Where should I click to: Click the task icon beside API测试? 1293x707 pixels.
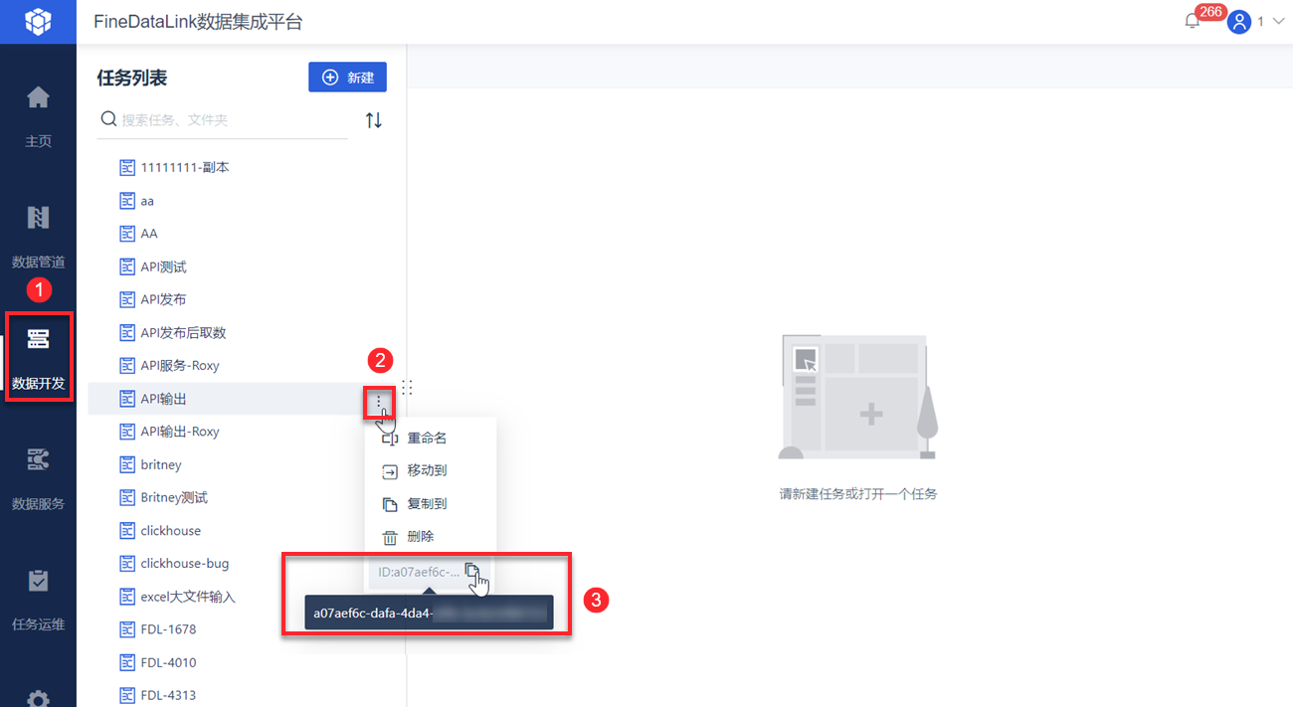pos(127,266)
